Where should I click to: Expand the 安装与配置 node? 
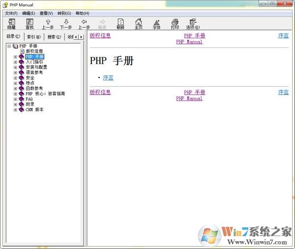[15, 68]
